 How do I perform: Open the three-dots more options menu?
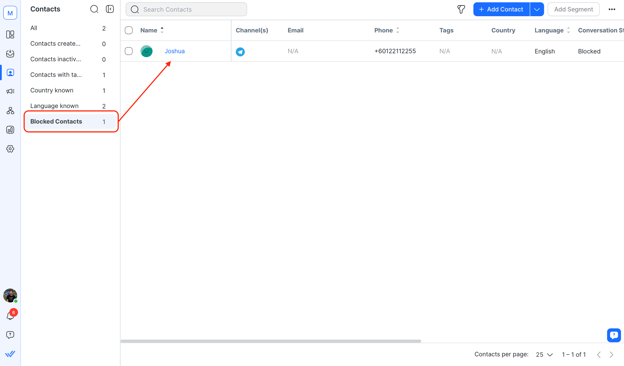pos(612,9)
